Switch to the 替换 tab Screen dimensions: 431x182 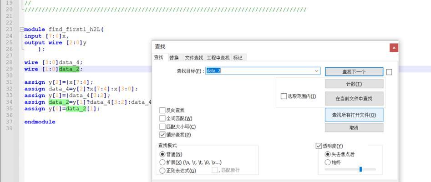(x=174, y=58)
